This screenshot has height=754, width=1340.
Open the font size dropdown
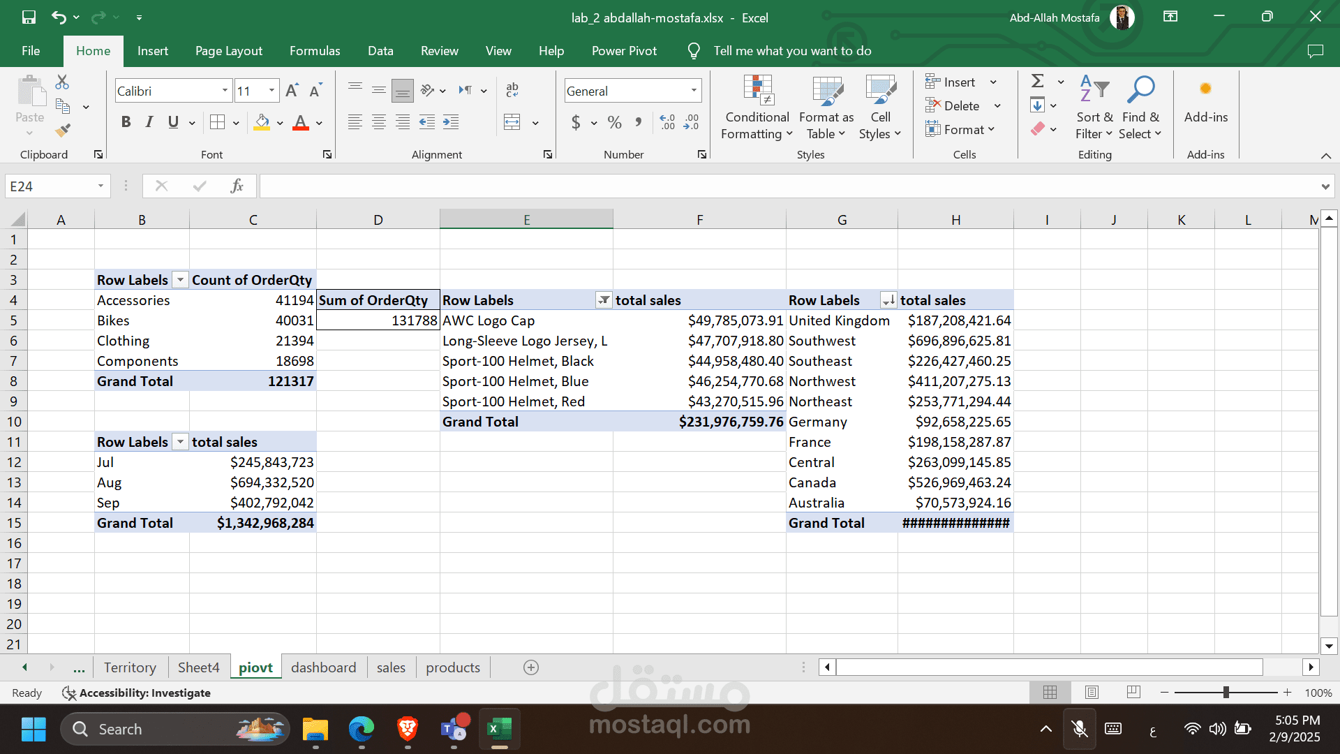[271, 91]
